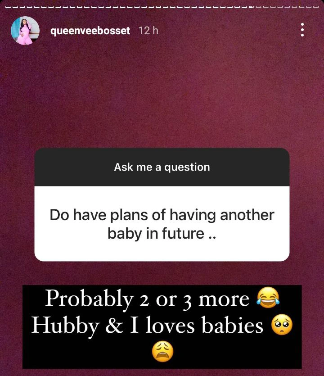Tap the empty maroon background above sticker

coord(162,96)
